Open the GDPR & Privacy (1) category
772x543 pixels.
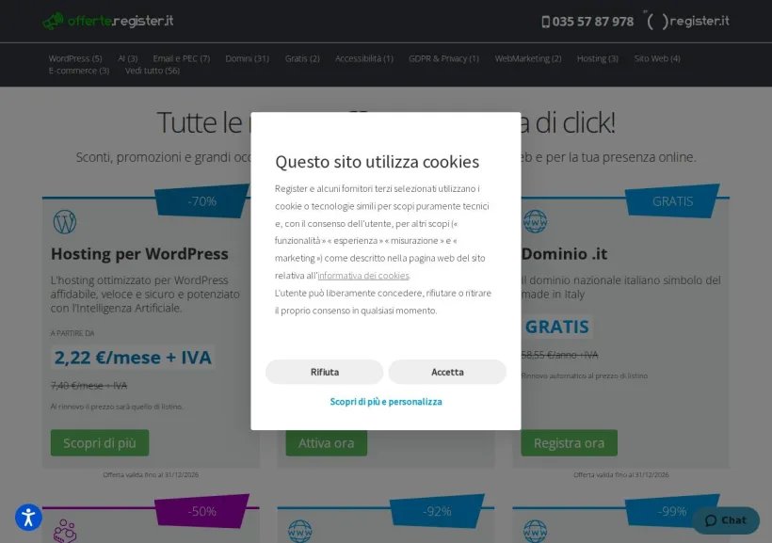(x=443, y=58)
